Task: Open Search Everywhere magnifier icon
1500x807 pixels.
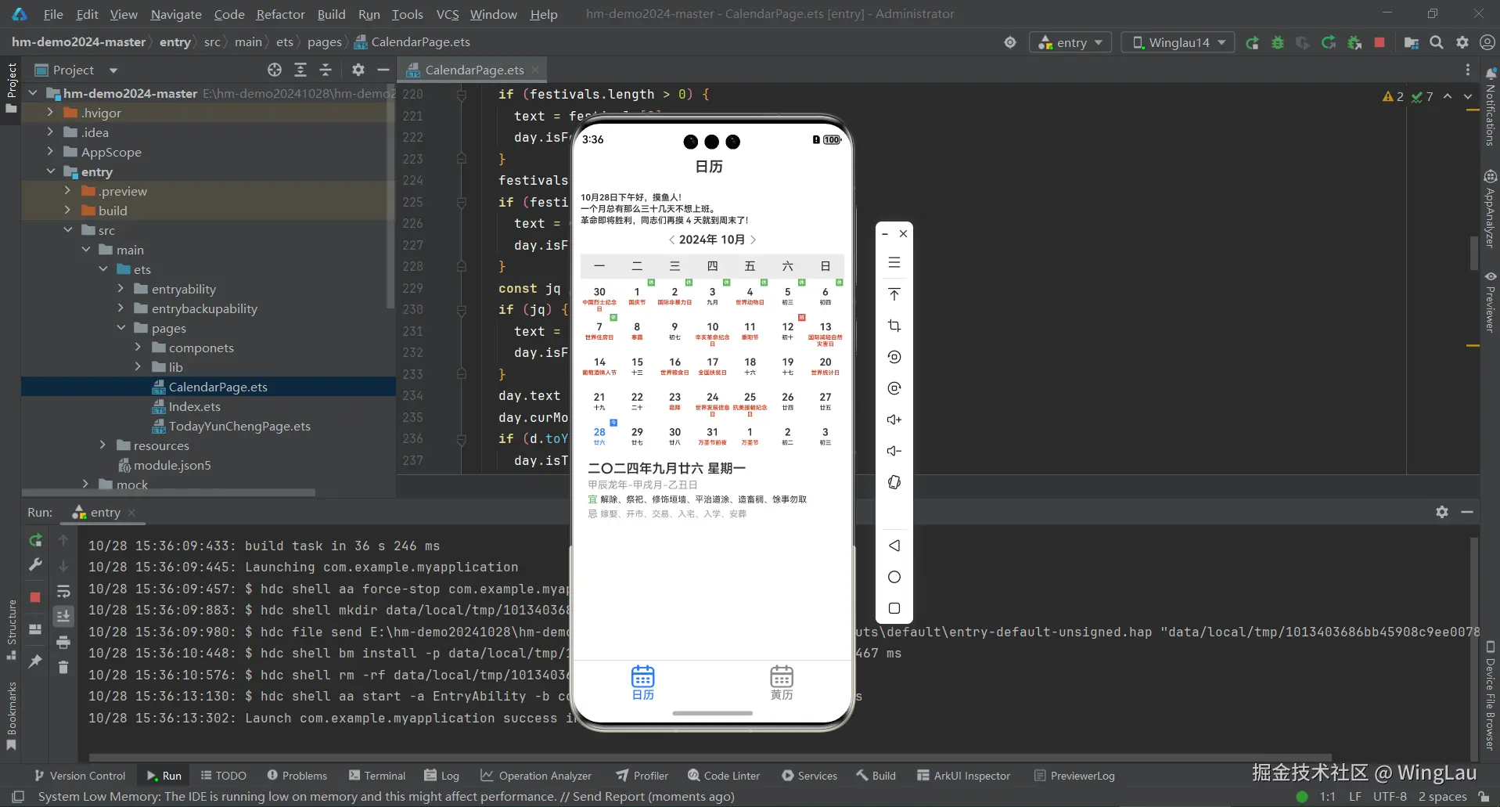Action: point(1437,43)
